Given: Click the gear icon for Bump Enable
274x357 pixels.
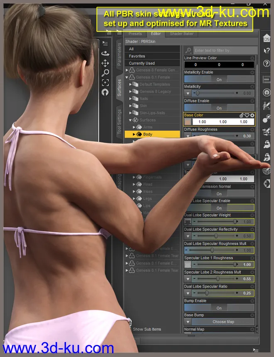Looking at the screenshot, I should pos(252,301).
